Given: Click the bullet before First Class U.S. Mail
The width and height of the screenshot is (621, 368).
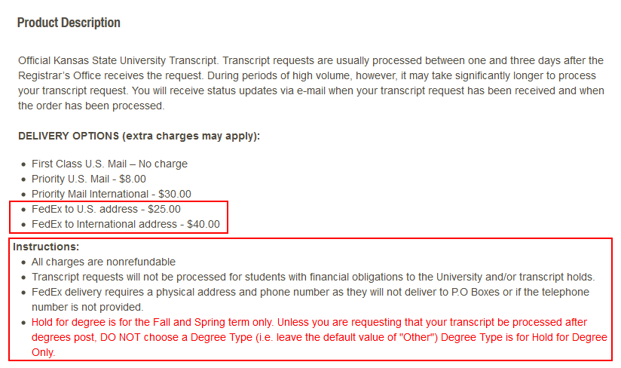Looking at the screenshot, I should [x=24, y=164].
